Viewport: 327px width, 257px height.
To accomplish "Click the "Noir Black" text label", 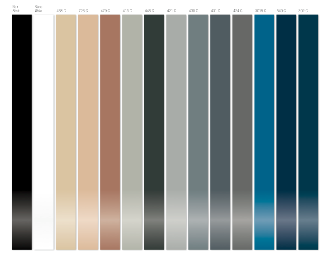I will [x=15, y=9].
